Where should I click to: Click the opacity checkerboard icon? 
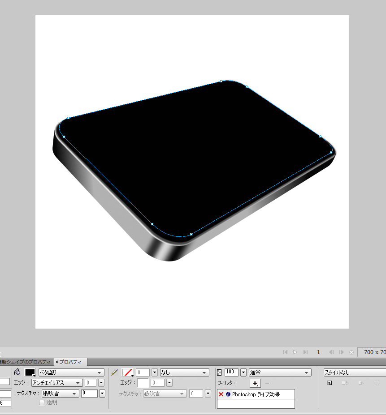tap(219, 372)
